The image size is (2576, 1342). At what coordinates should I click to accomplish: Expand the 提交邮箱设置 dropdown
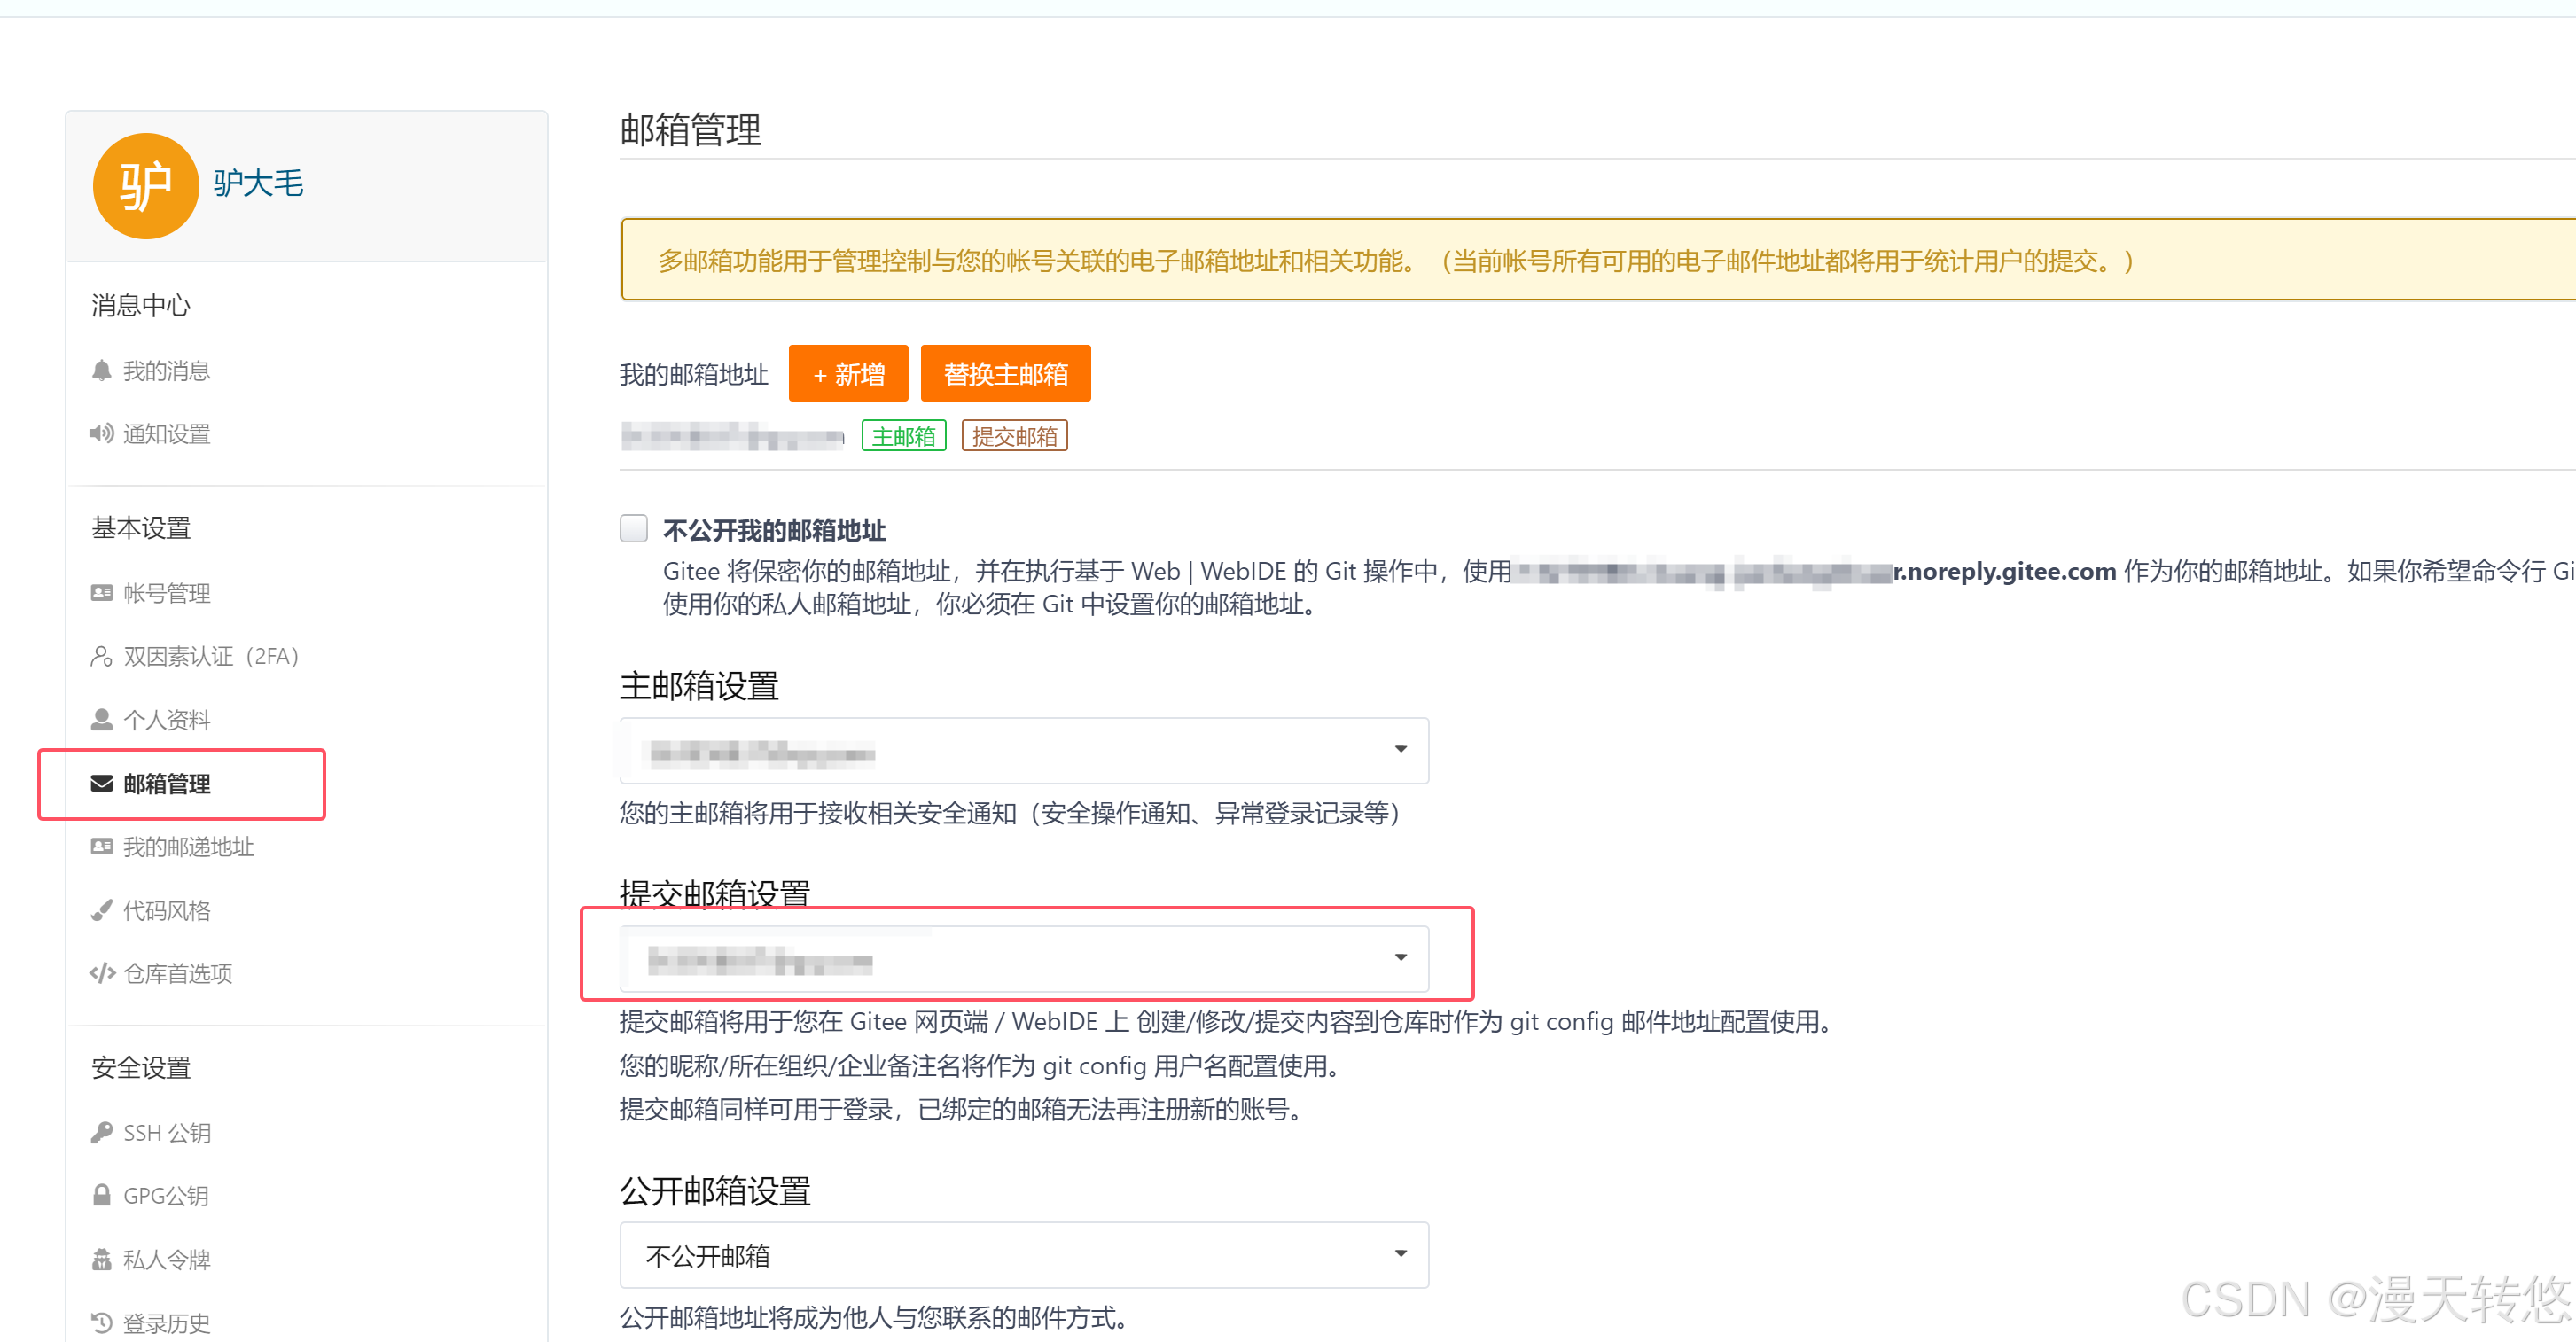pyautogui.click(x=1023, y=959)
